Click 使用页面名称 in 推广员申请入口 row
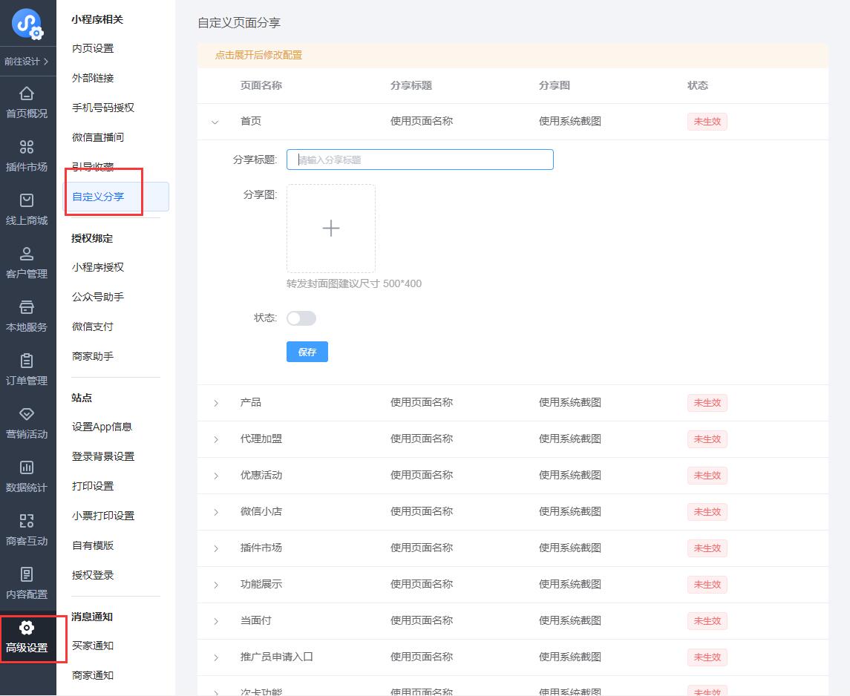 pyautogui.click(x=421, y=657)
